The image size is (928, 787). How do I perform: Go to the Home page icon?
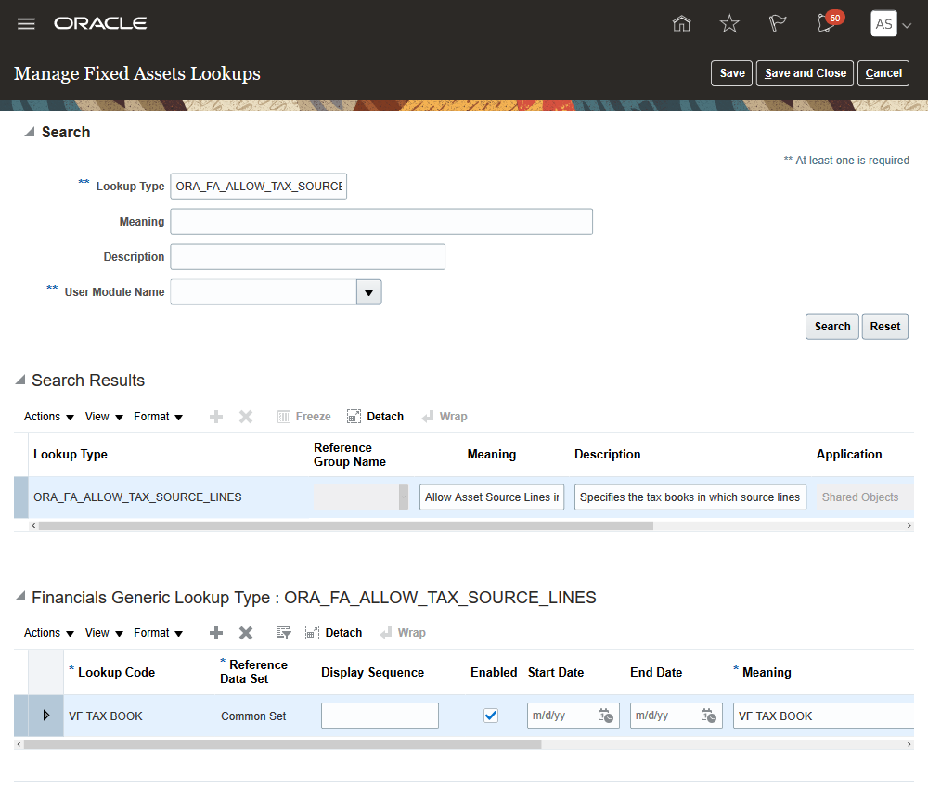pyautogui.click(x=682, y=24)
